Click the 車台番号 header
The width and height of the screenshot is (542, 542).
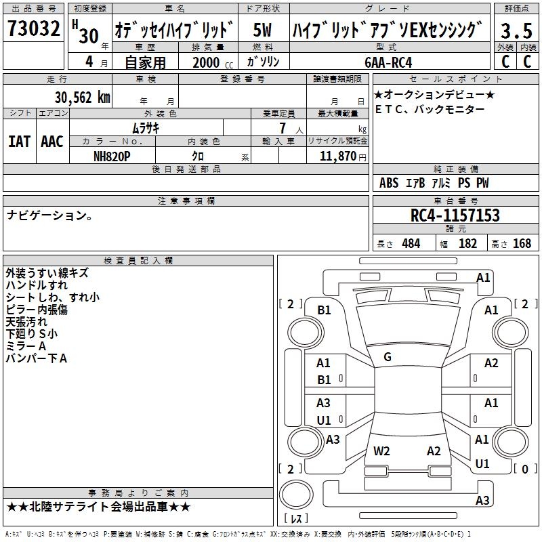455,201
